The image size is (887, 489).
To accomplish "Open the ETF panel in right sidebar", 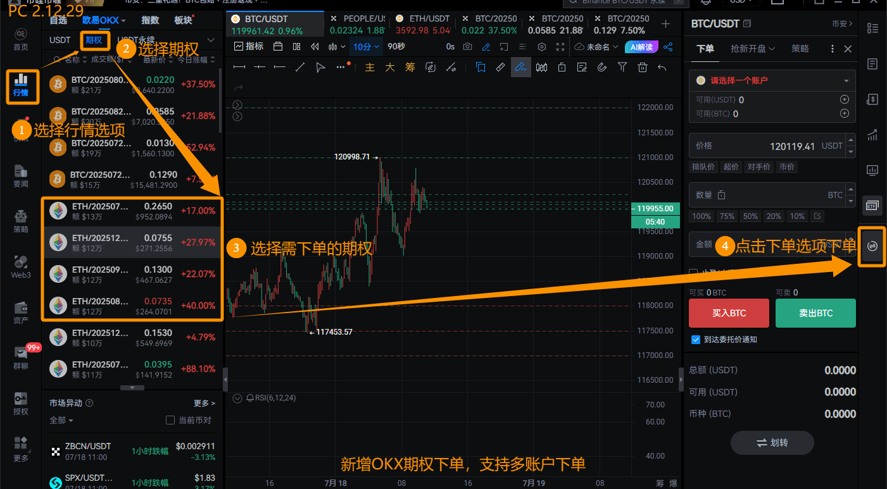I will click(x=872, y=205).
